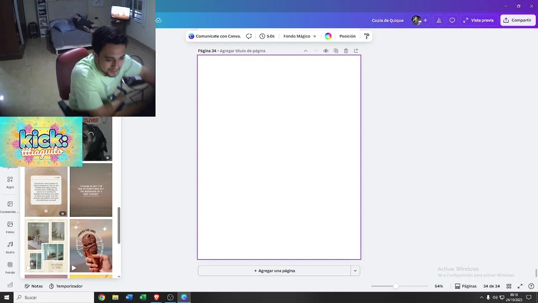Add a new page with the page-plus icon

coord(356,51)
